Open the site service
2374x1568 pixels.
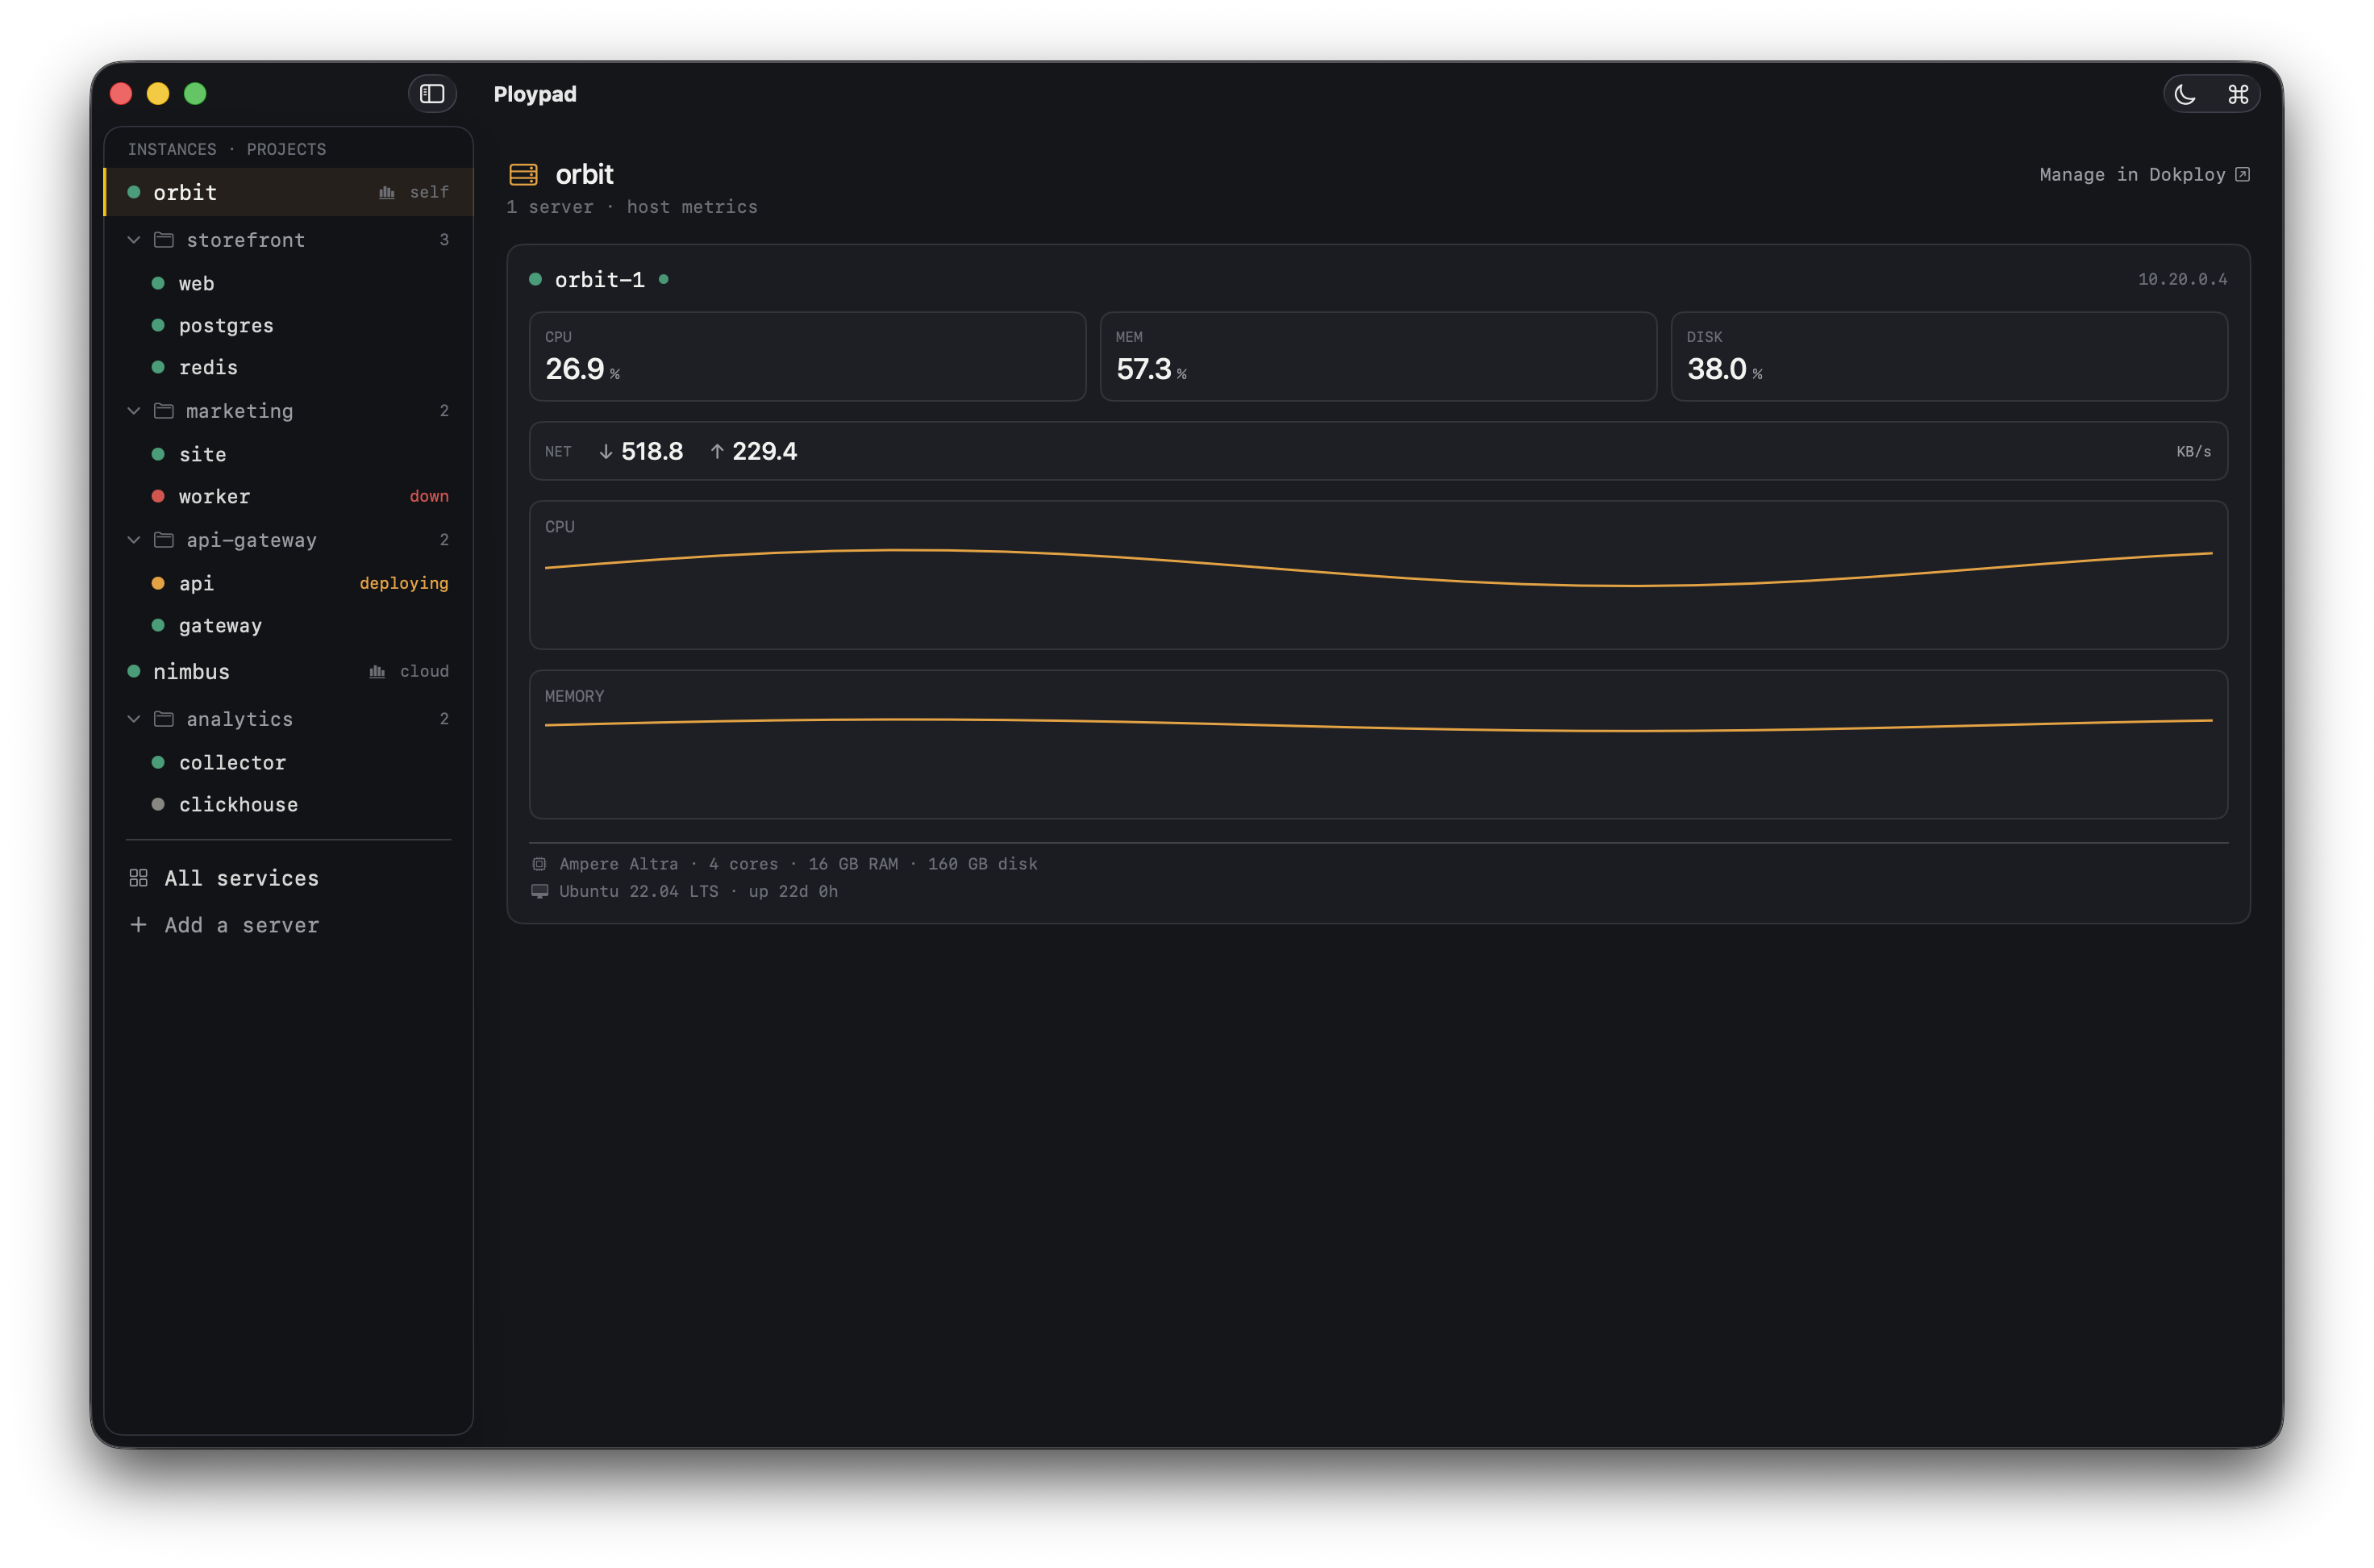(x=289, y=455)
